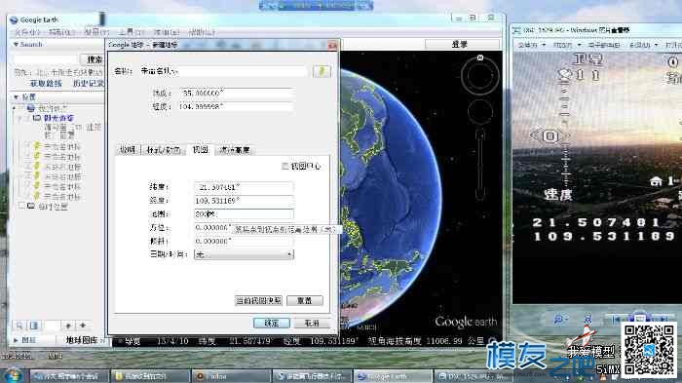Click the move-down arrow in Places panel
The height and width of the screenshot is (383, 682).
click(83, 326)
